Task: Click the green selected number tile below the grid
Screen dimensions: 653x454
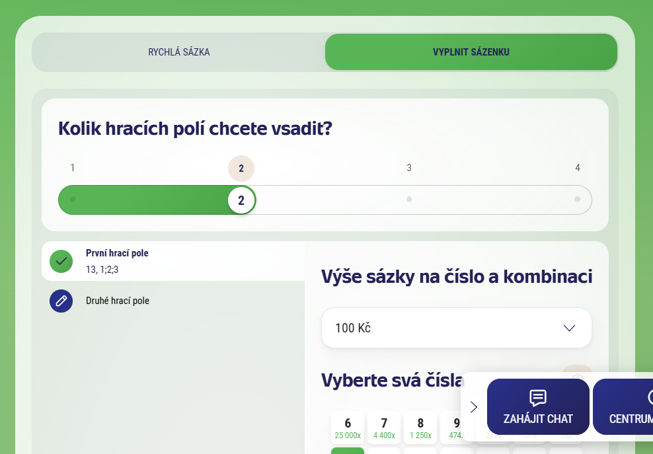Action: [348, 452]
